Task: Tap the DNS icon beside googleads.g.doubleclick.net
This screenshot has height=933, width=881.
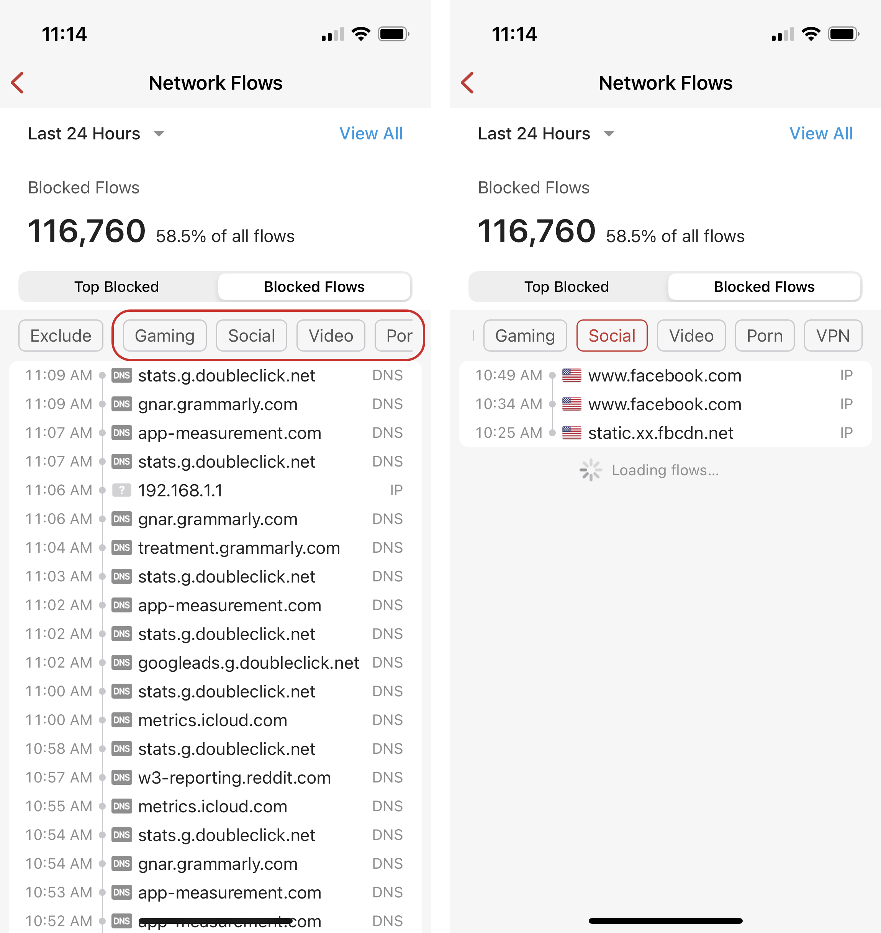Action: [122, 663]
